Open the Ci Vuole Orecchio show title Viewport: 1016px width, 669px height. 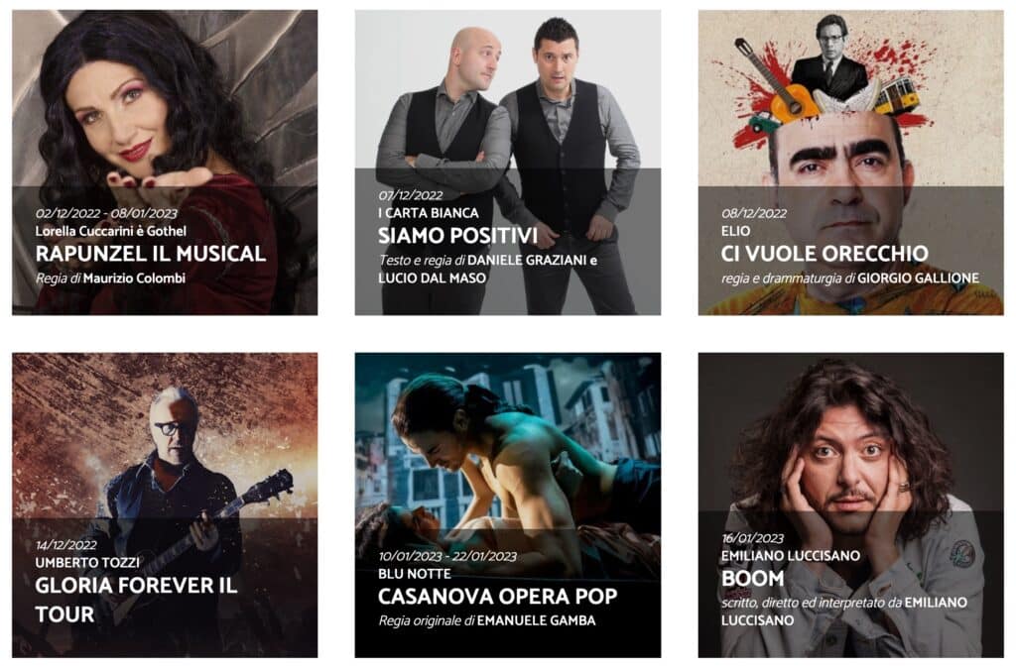point(825,253)
